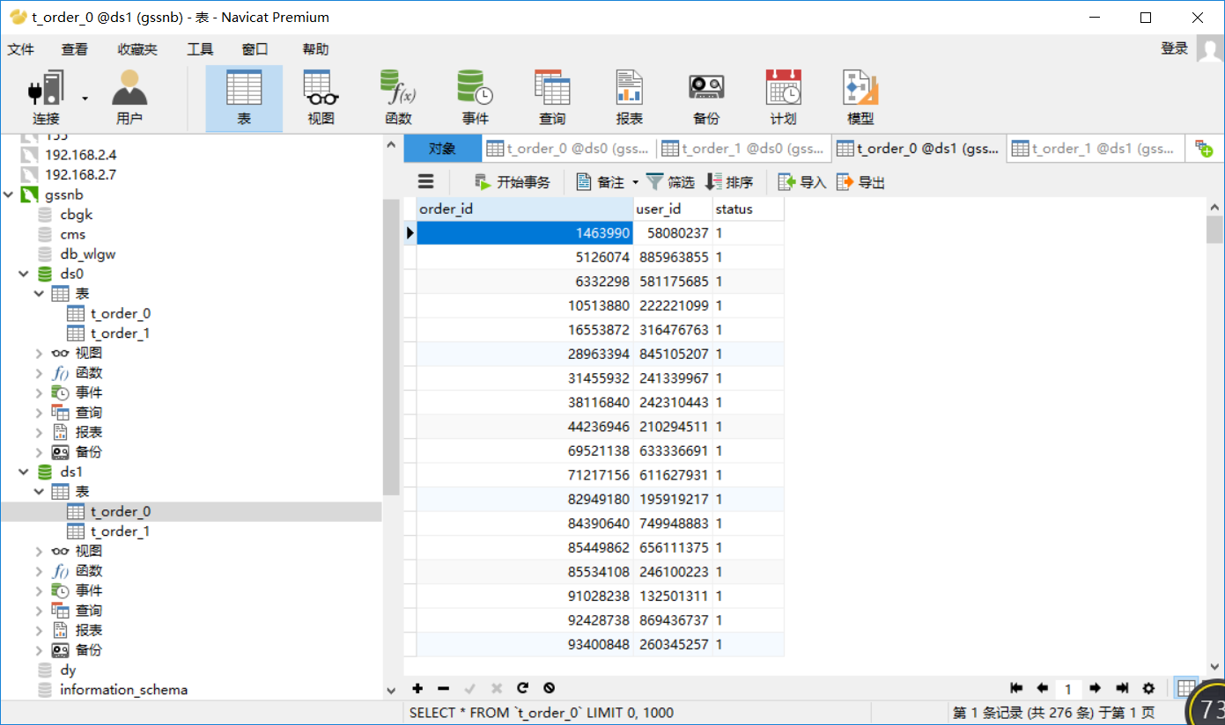
Task: Click the new tab icon after the tabs
Action: point(1203,149)
